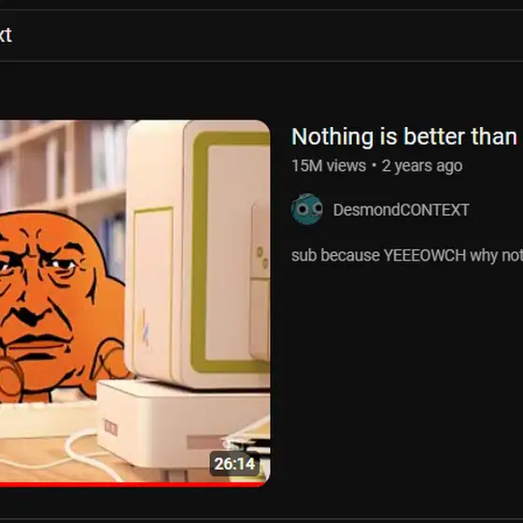Click the 26:14 duration badge
The image size is (523, 523).
tap(234, 463)
